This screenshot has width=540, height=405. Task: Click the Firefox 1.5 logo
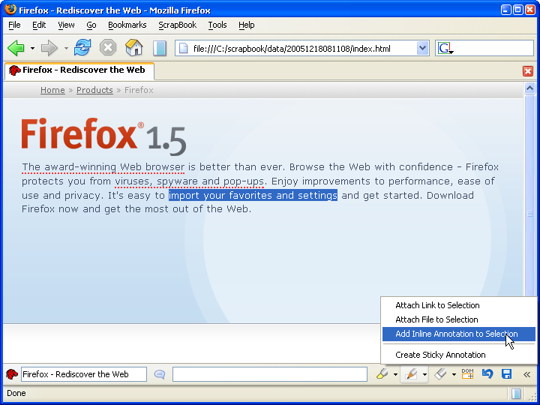pos(103,136)
